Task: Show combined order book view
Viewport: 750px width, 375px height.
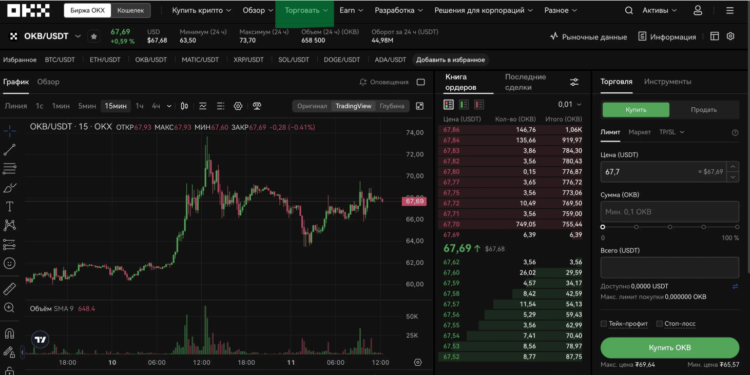Action: [x=449, y=105]
